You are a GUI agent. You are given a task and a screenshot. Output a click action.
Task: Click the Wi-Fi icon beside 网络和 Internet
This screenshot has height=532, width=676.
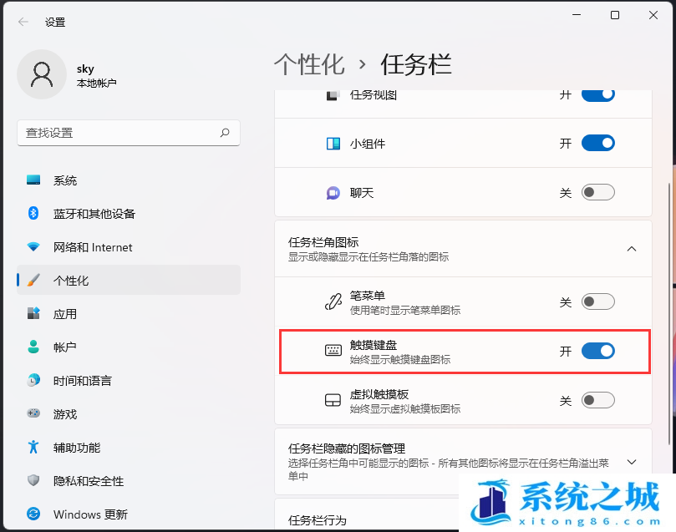[x=33, y=247]
